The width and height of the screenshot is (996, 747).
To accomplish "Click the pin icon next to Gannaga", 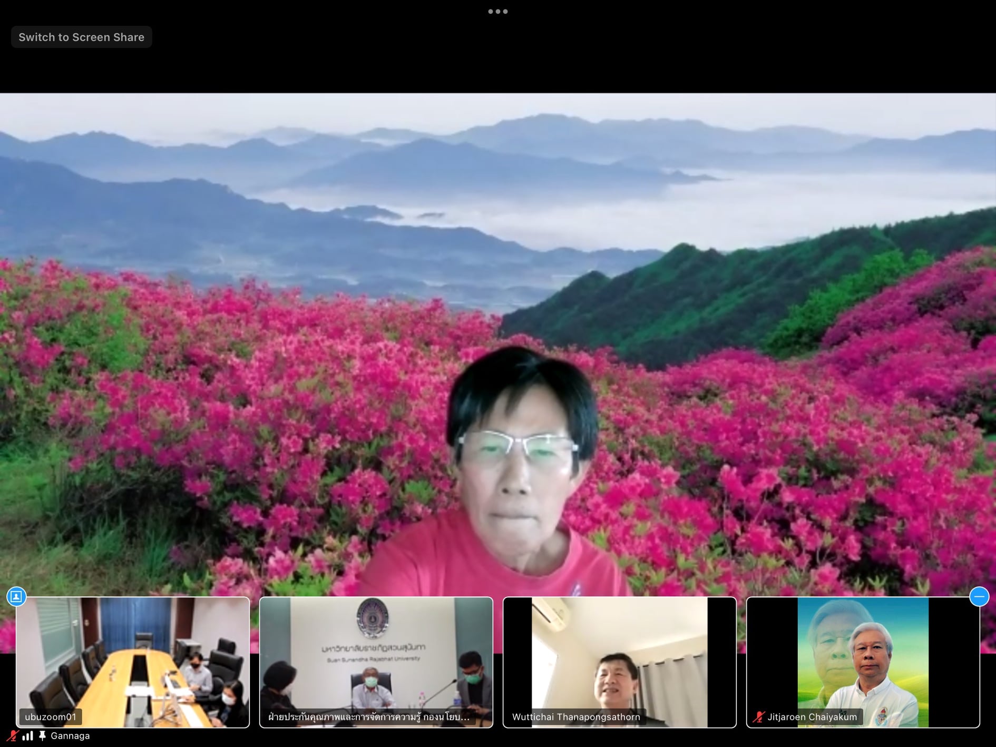I will (43, 736).
